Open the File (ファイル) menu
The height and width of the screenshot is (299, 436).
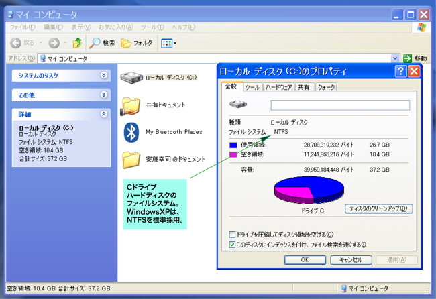click(x=23, y=27)
